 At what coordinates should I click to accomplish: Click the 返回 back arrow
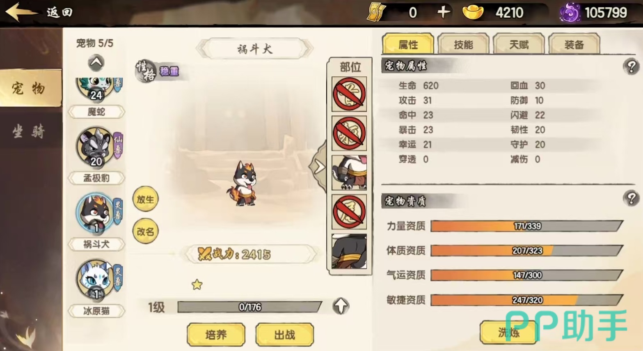point(20,11)
